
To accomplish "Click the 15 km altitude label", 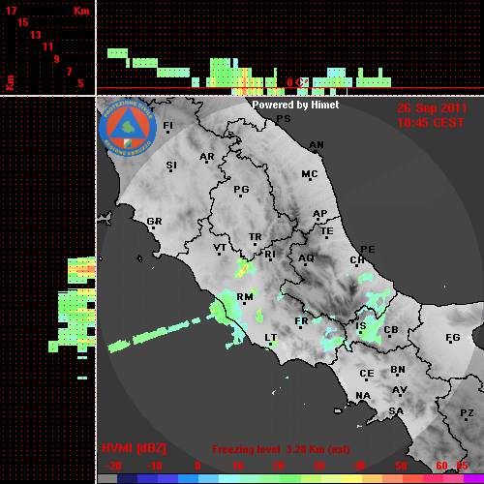I will 22,22.
